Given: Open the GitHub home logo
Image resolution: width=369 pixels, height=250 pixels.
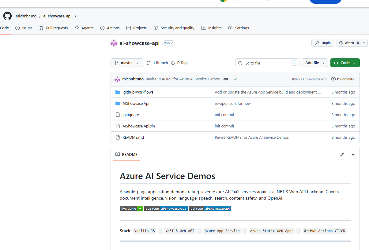Looking at the screenshot, I should [x=7, y=16].
